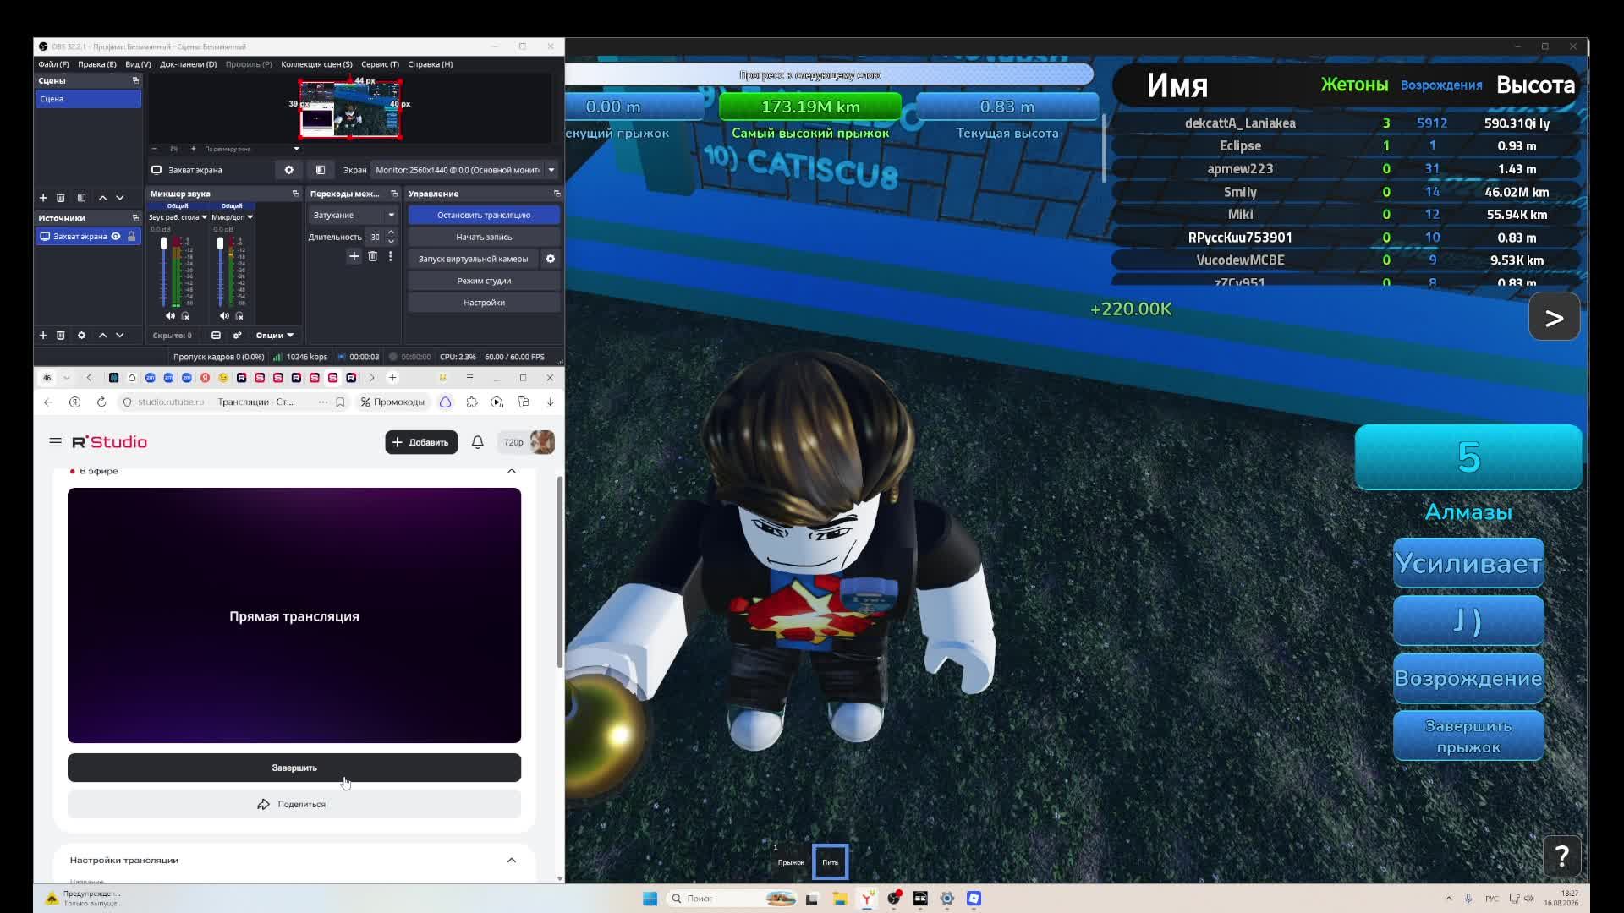
Task: Open advanced audio properties gears in mixer
Action: point(237,336)
